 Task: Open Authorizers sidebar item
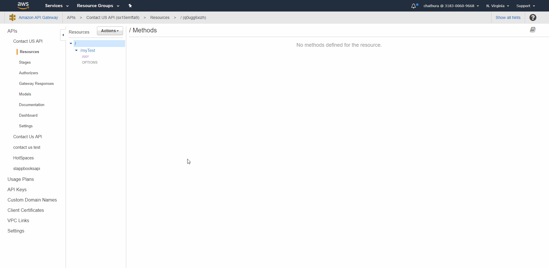coord(28,73)
